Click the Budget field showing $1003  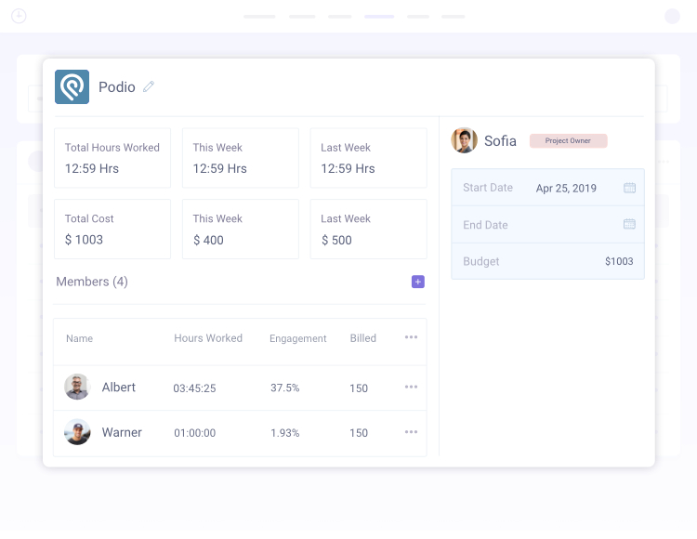[547, 261]
